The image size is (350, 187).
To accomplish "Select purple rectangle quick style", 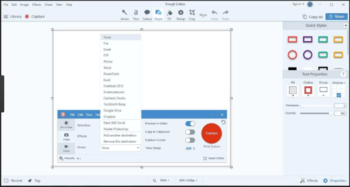I will 308,39.
